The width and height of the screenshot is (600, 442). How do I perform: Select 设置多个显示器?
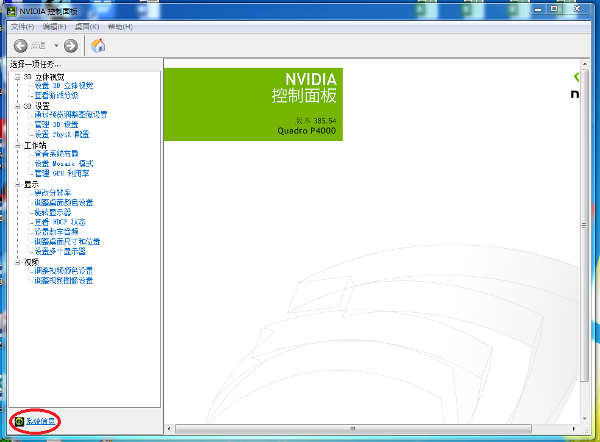click(x=60, y=251)
